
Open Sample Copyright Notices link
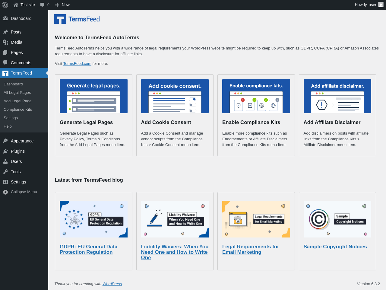click(x=335, y=247)
